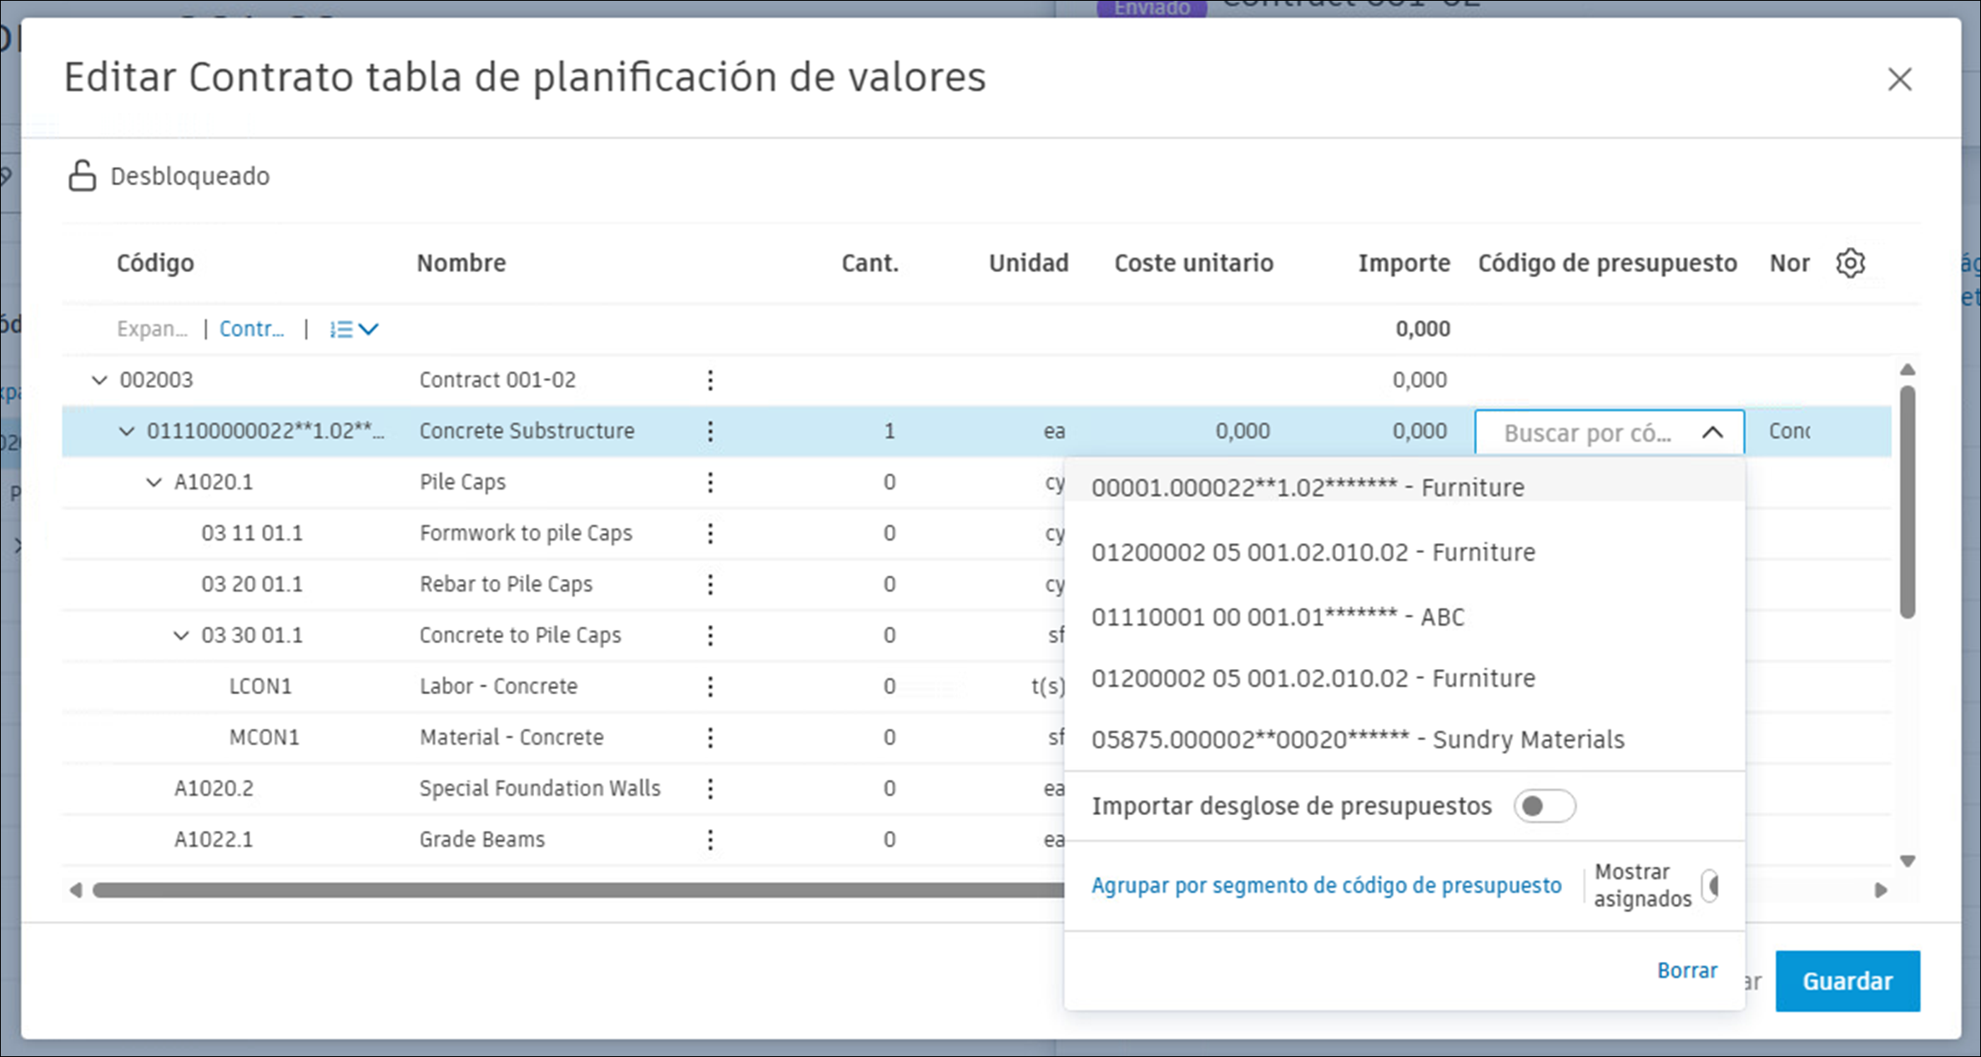
Task: Click the Borrar link
Action: click(1686, 969)
